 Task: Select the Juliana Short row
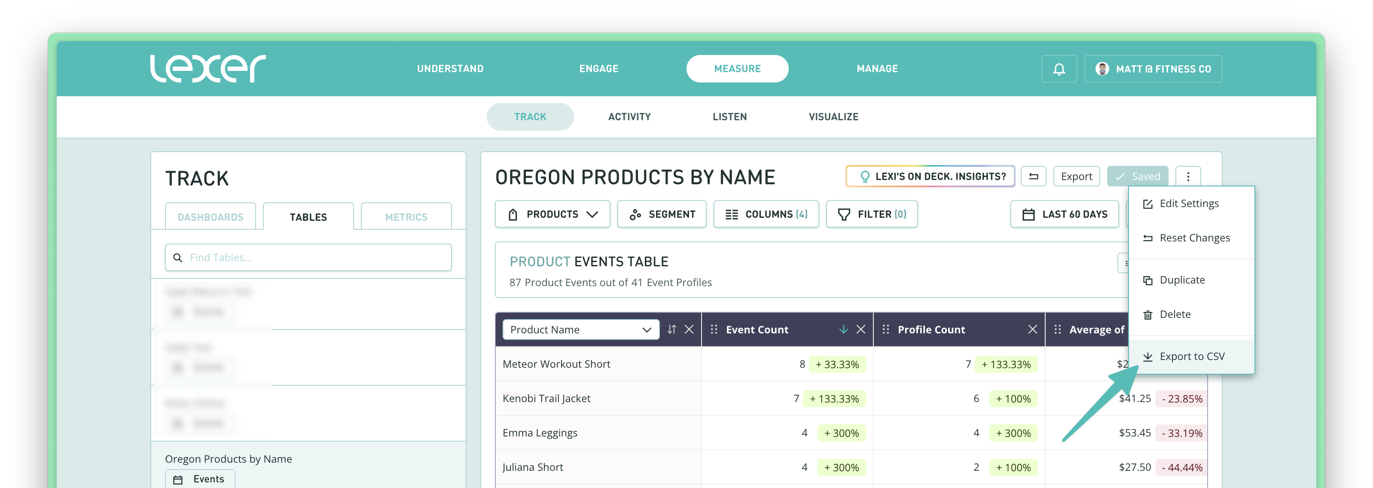point(851,467)
